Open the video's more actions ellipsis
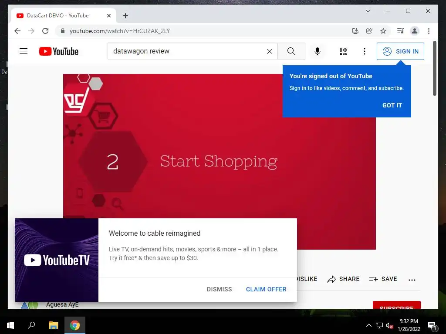 [412, 280]
